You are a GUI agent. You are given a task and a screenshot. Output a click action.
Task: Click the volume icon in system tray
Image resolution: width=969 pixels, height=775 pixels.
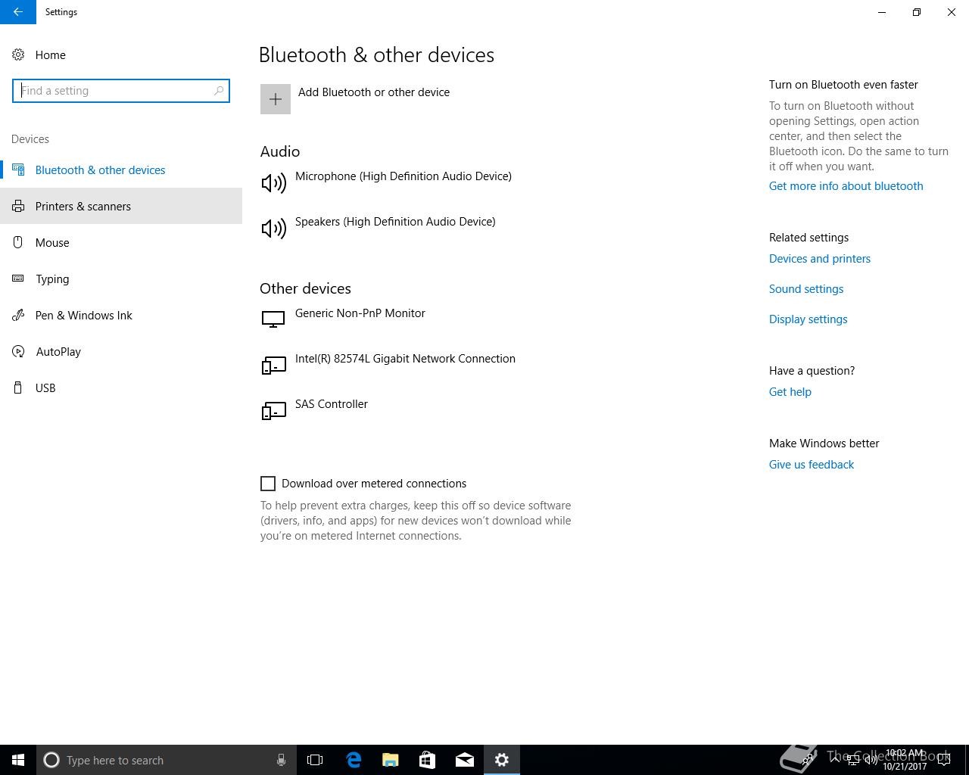click(871, 760)
